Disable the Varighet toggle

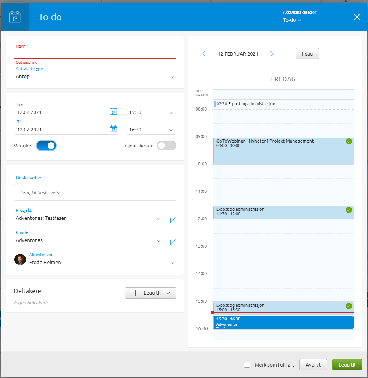[x=46, y=146]
